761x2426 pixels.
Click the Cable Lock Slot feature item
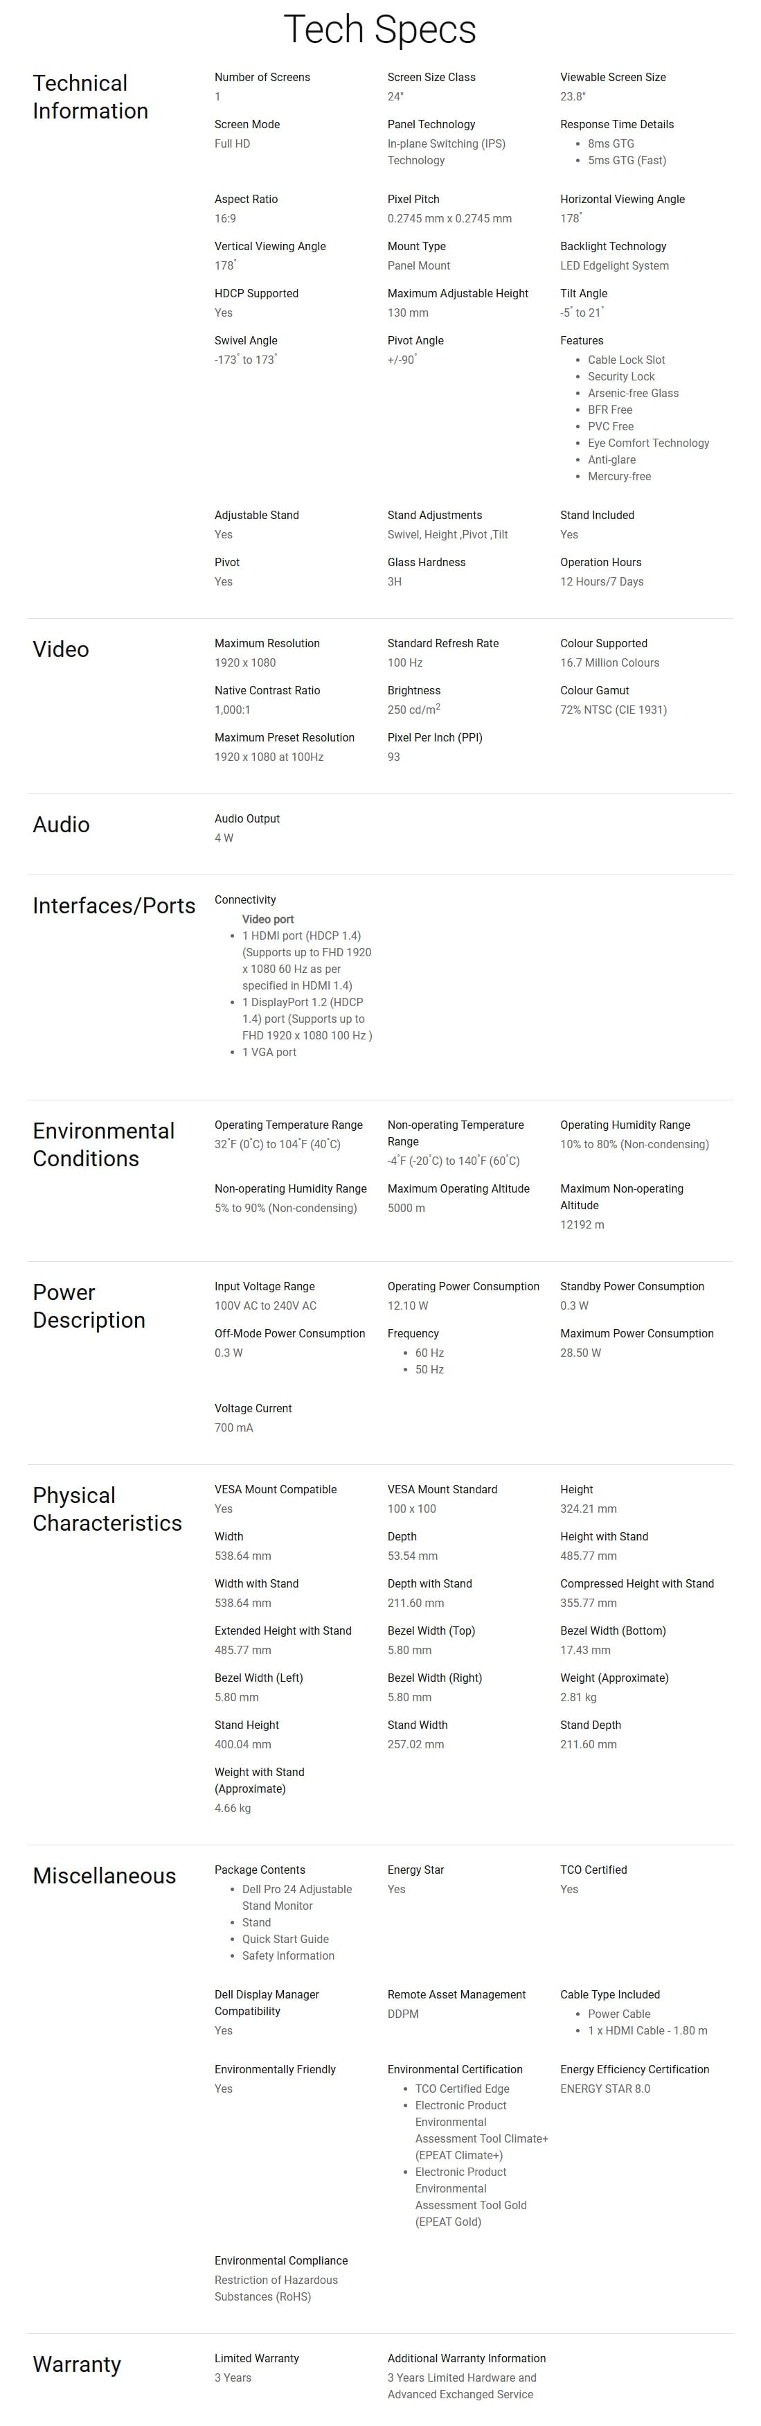click(627, 360)
